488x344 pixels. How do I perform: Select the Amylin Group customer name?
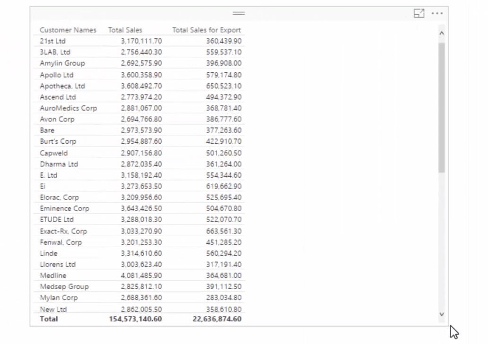click(x=62, y=63)
